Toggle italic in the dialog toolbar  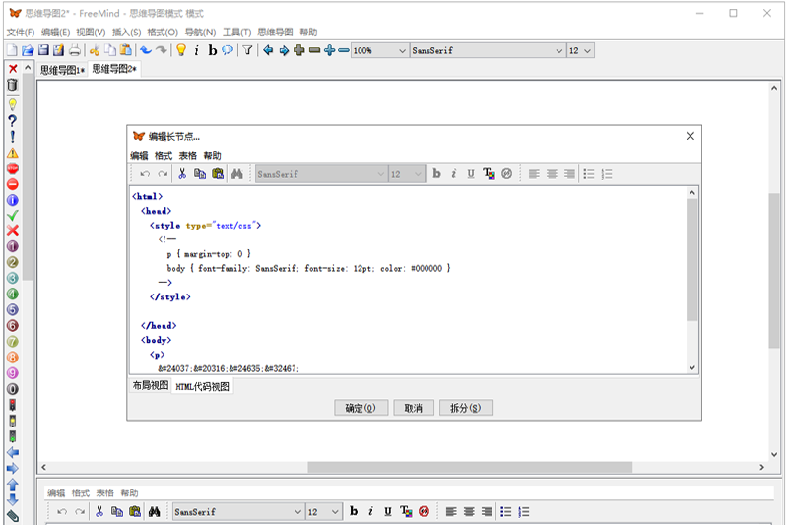(454, 174)
